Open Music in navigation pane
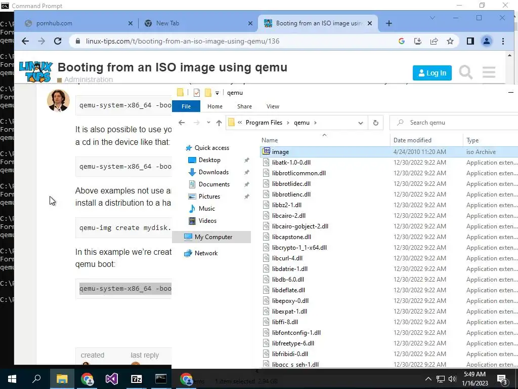518x389 pixels. click(206, 209)
